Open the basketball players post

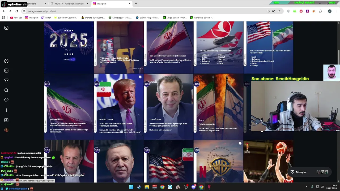click(x=268, y=161)
